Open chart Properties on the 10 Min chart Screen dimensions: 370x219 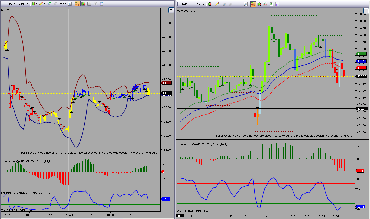(277, 4)
